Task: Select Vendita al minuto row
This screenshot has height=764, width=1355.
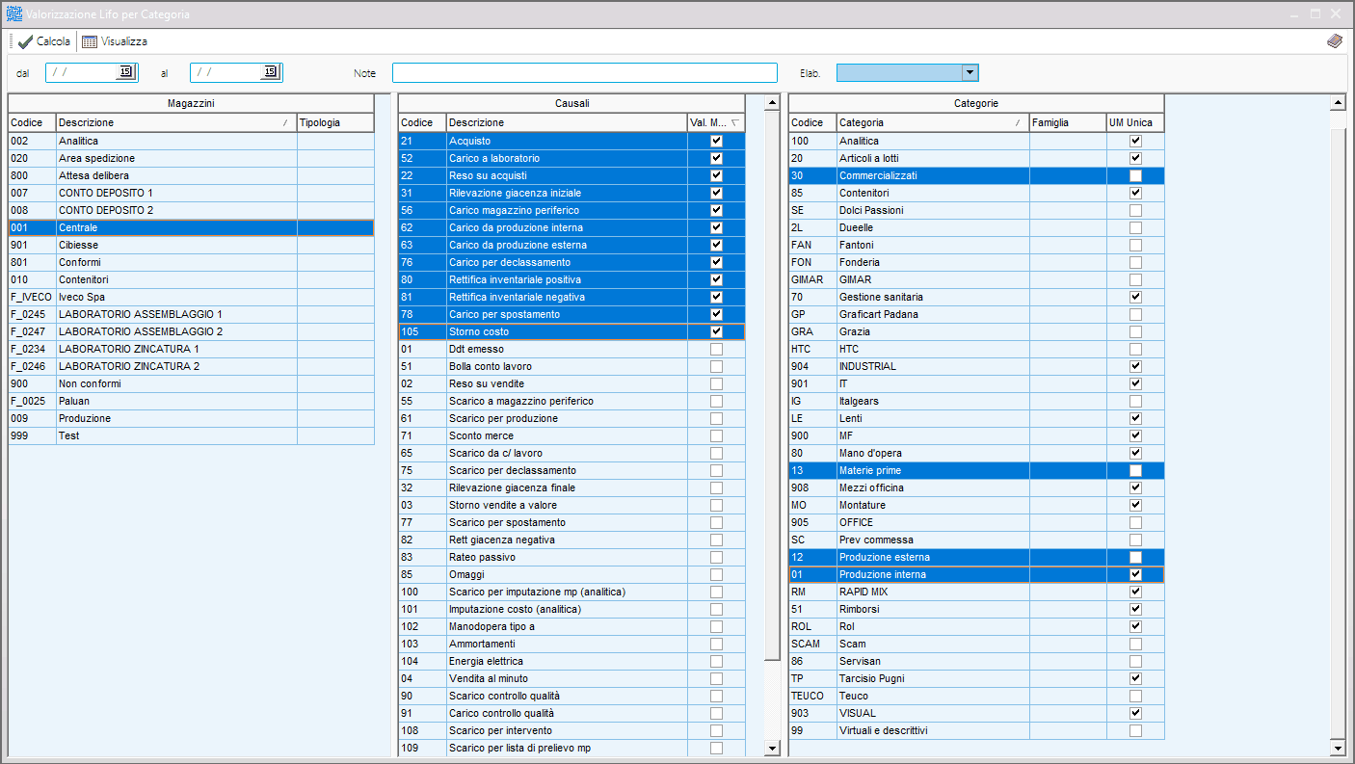Action: click(571, 678)
